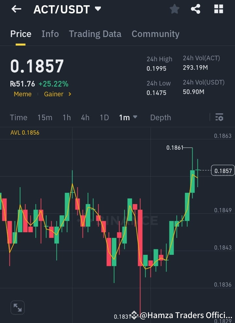The height and width of the screenshot is (323, 235).
Task: Toggle the 15m timeframe on
Action: pos(45,117)
